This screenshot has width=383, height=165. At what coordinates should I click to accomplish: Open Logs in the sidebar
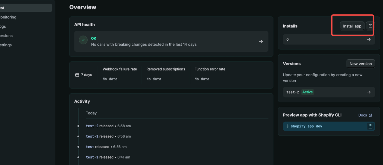click(x=3, y=26)
